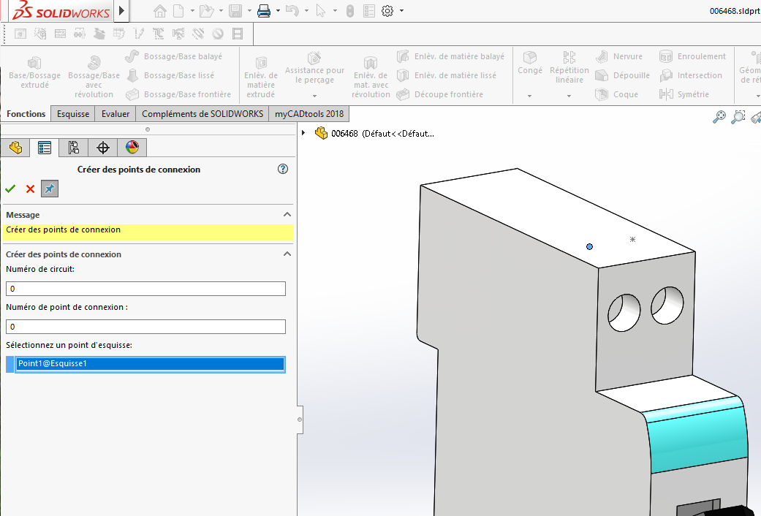Select the Point1@Esquisse1 selection box
Image resolution: width=761 pixels, height=516 pixels.
click(x=150, y=364)
